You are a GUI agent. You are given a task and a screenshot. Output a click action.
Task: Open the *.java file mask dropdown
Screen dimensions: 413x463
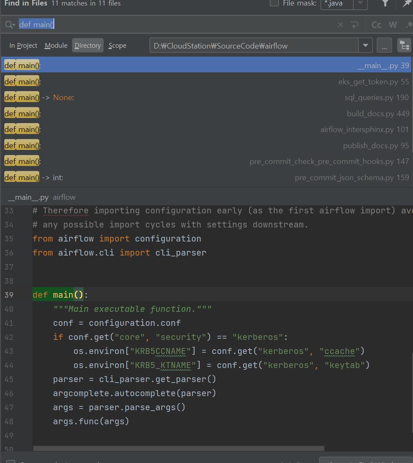click(x=361, y=3)
